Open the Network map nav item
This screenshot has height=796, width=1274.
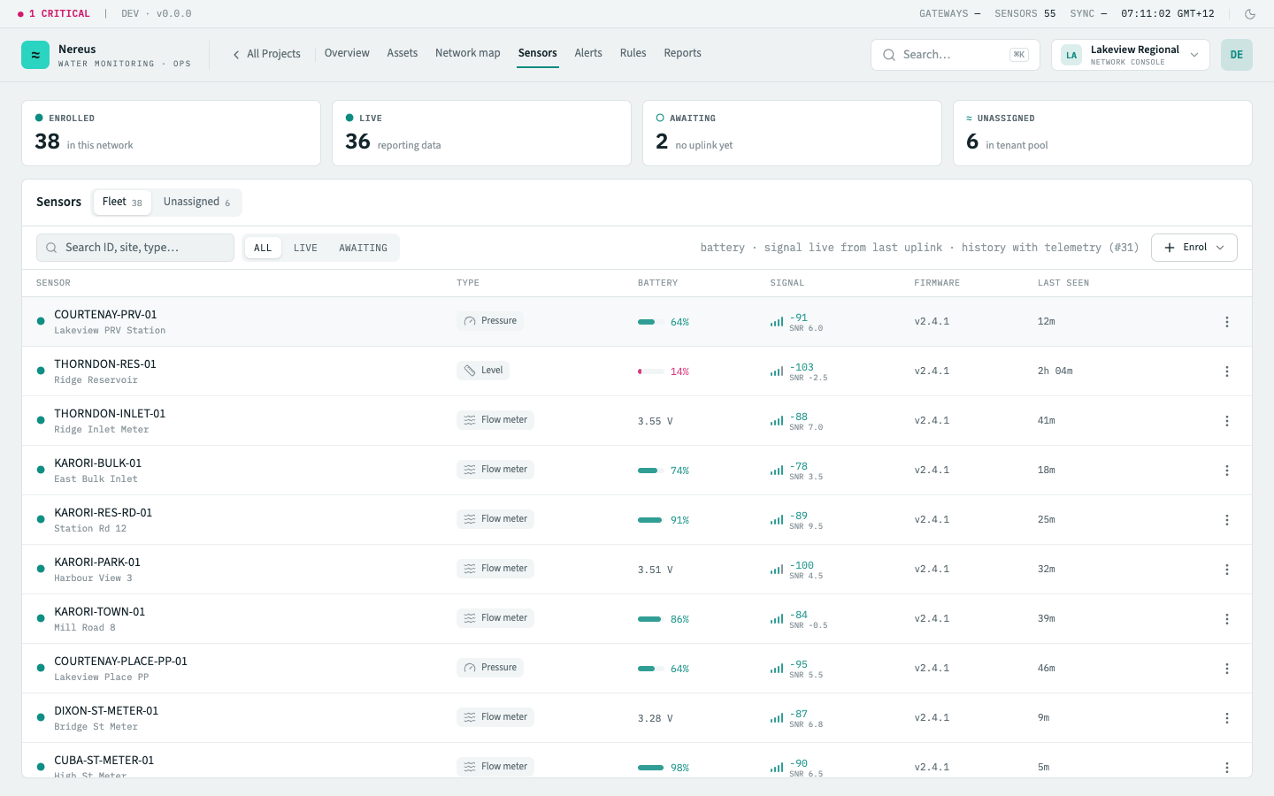(468, 53)
